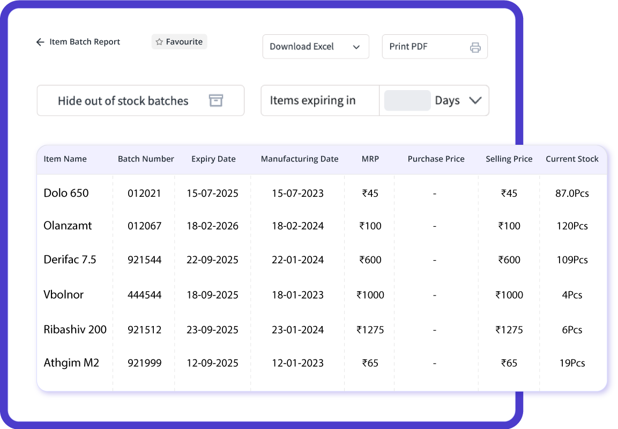
Task: Click the Current Stock column header
Action: pyautogui.click(x=572, y=159)
